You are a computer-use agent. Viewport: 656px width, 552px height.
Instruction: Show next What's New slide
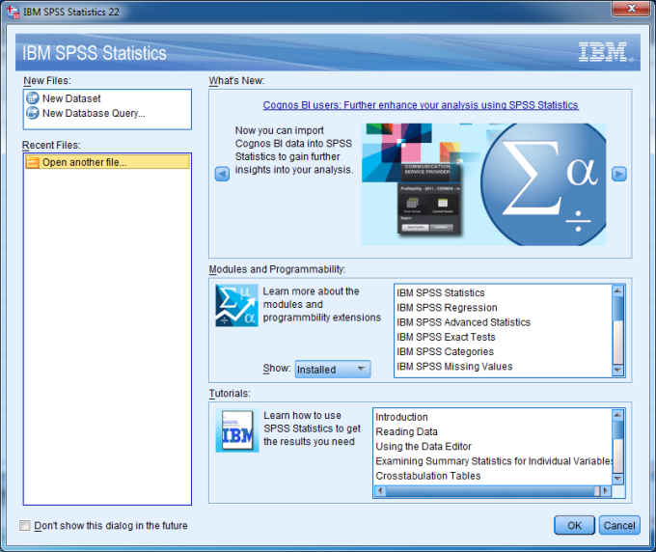[619, 174]
